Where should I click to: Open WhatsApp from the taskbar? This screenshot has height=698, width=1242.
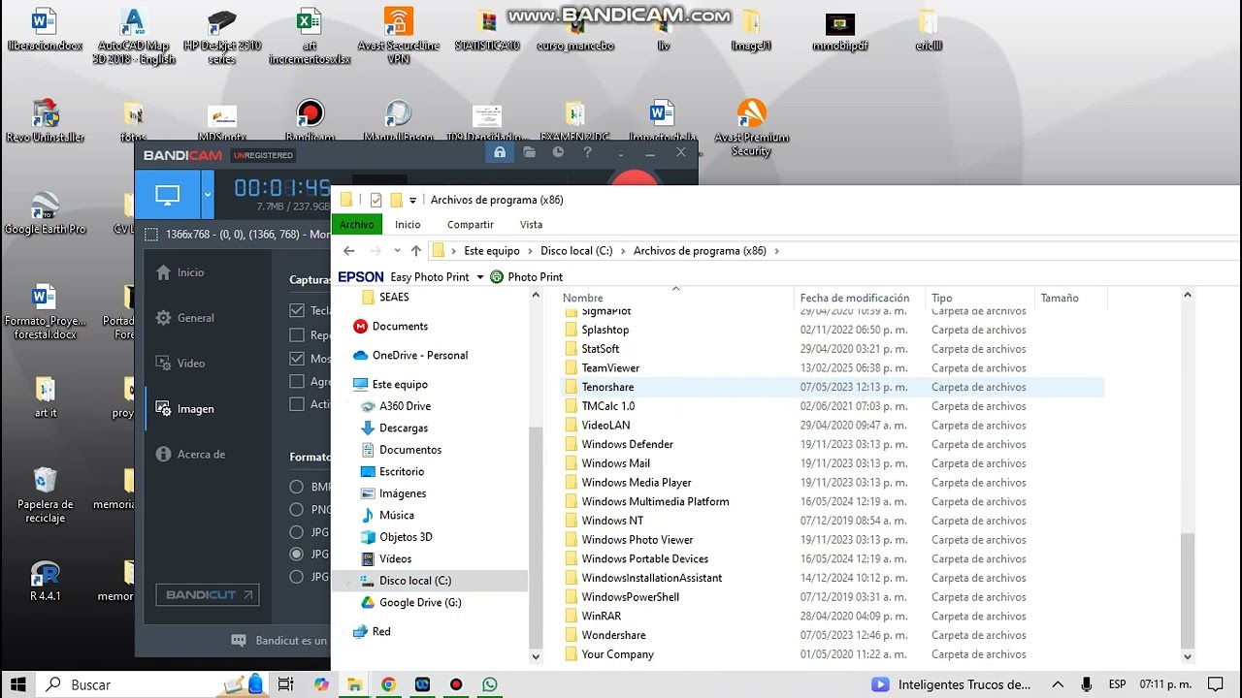coord(490,684)
